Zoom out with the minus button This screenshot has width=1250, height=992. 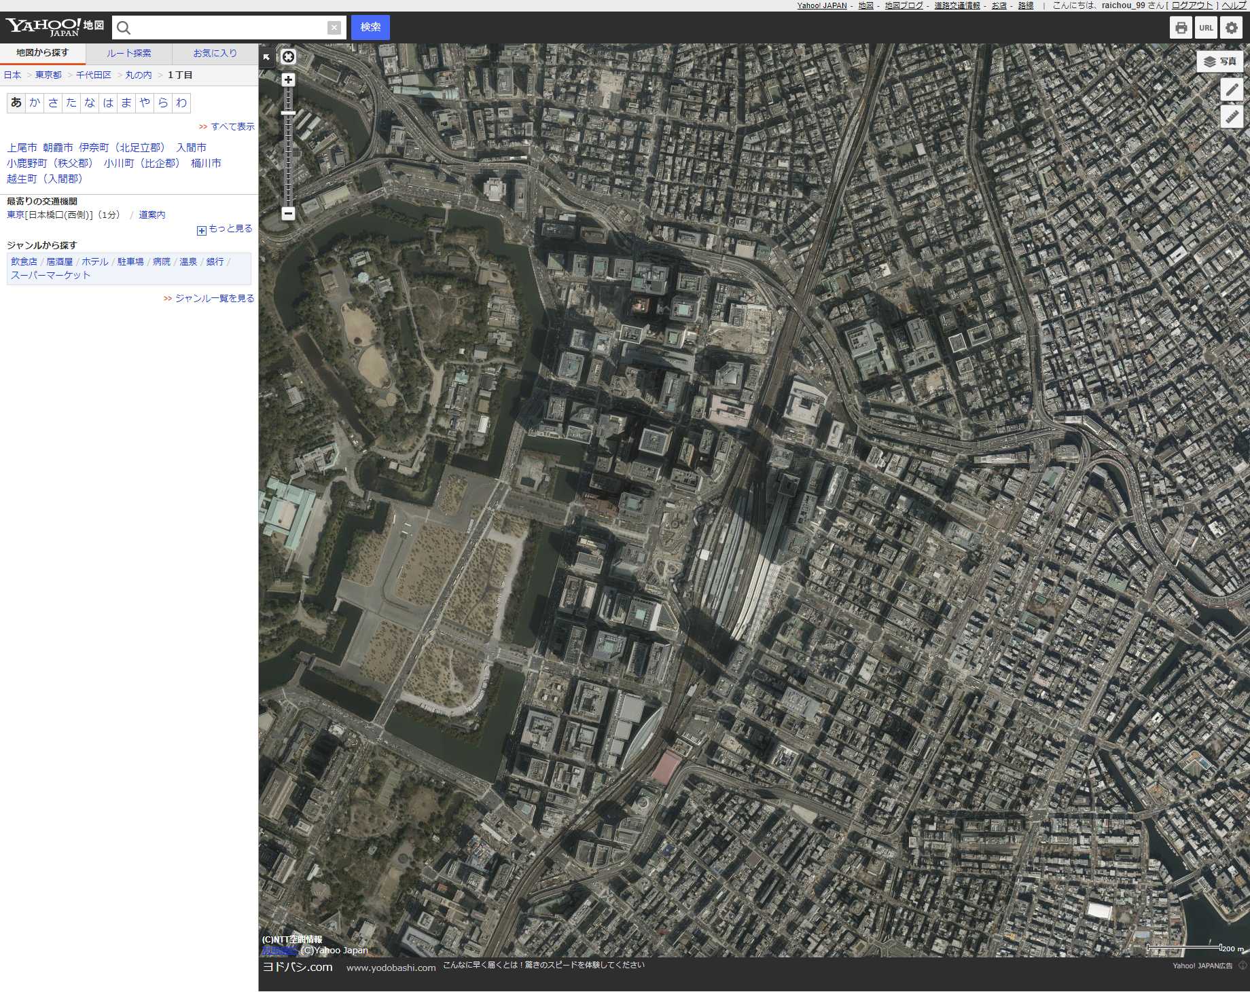point(288,213)
